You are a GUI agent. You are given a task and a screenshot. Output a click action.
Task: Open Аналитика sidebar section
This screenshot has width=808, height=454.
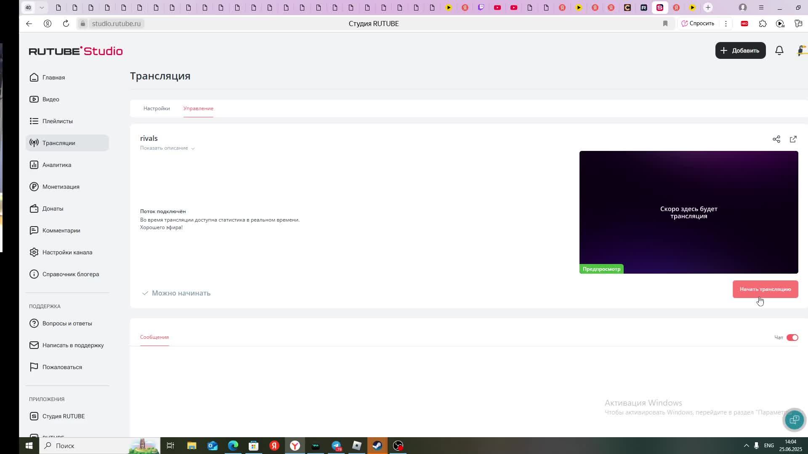pyautogui.click(x=56, y=165)
